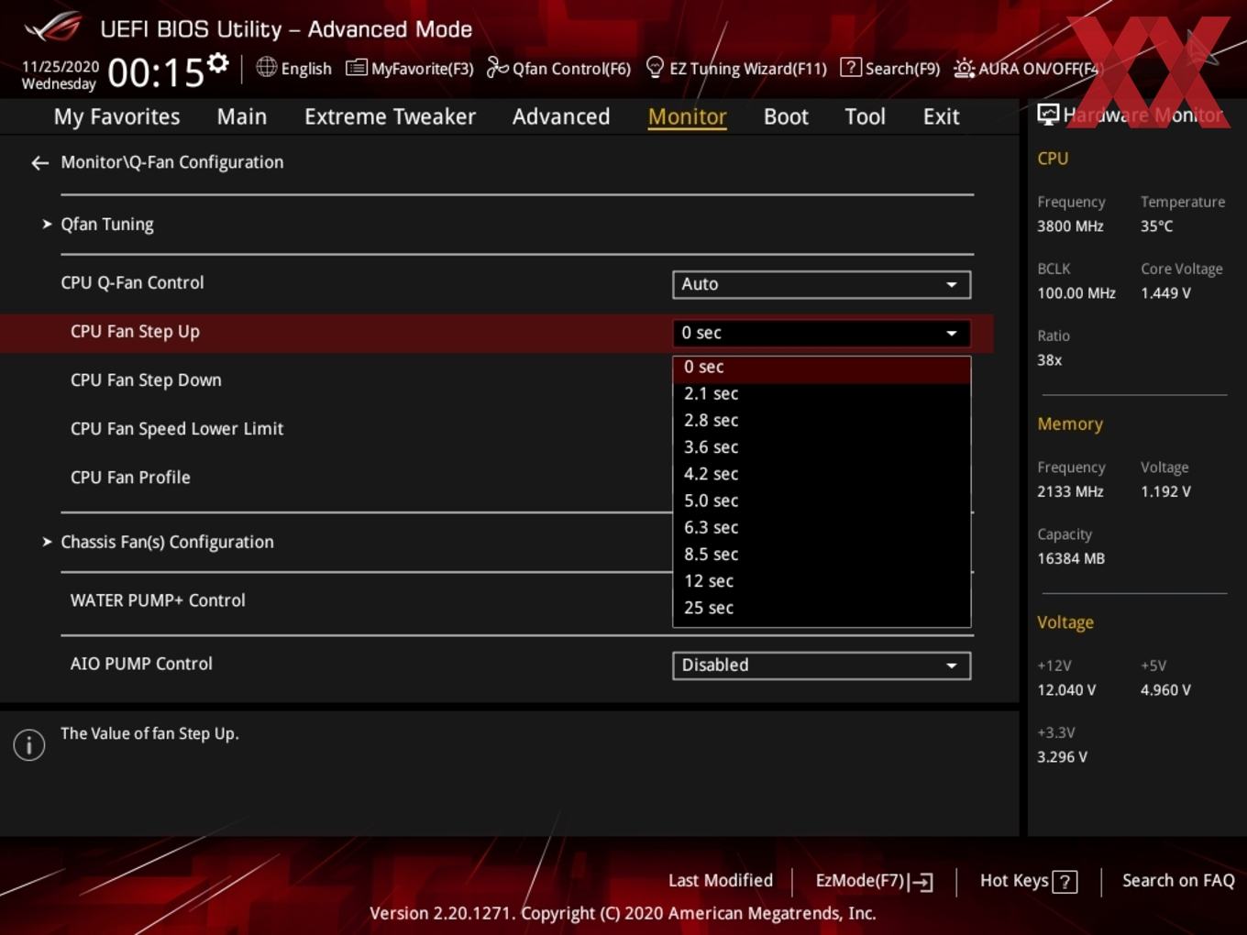Launch EZ Tuning Wizard(F11) bulb icon
The height and width of the screenshot is (935, 1247).
655,67
